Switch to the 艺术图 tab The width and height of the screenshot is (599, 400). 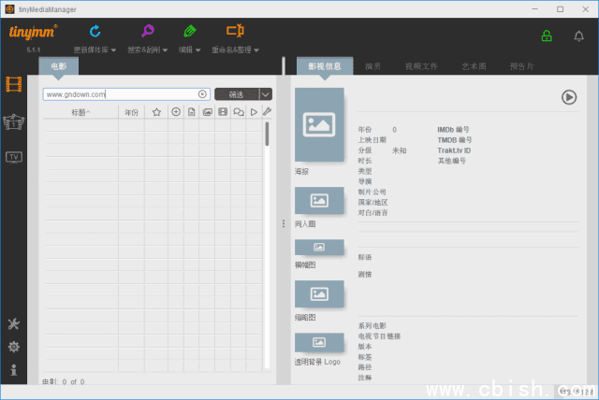coord(474,66)
